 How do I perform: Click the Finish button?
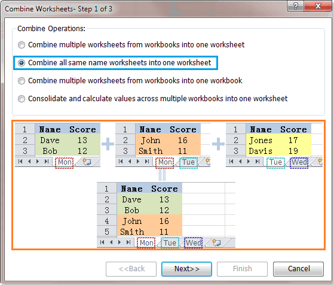[242, 269]
